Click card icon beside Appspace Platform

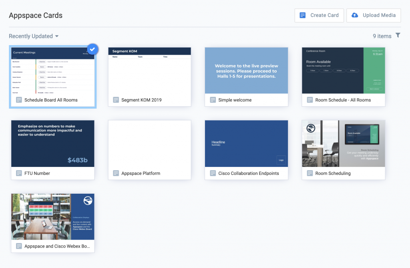[x=116, y=173]
